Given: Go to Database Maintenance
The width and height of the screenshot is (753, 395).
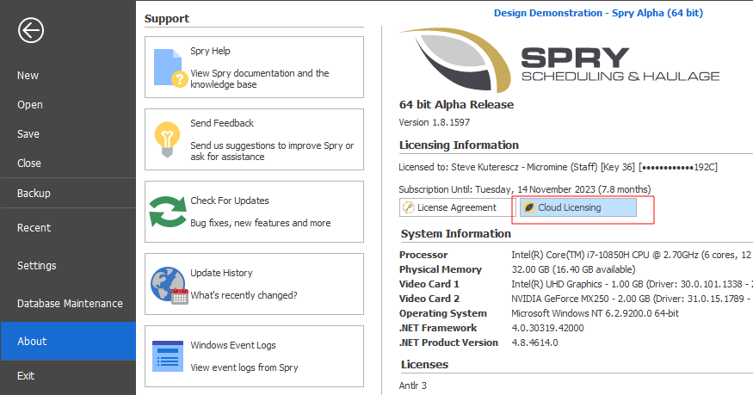Looking at the screenshot, I should click(70, 304).
